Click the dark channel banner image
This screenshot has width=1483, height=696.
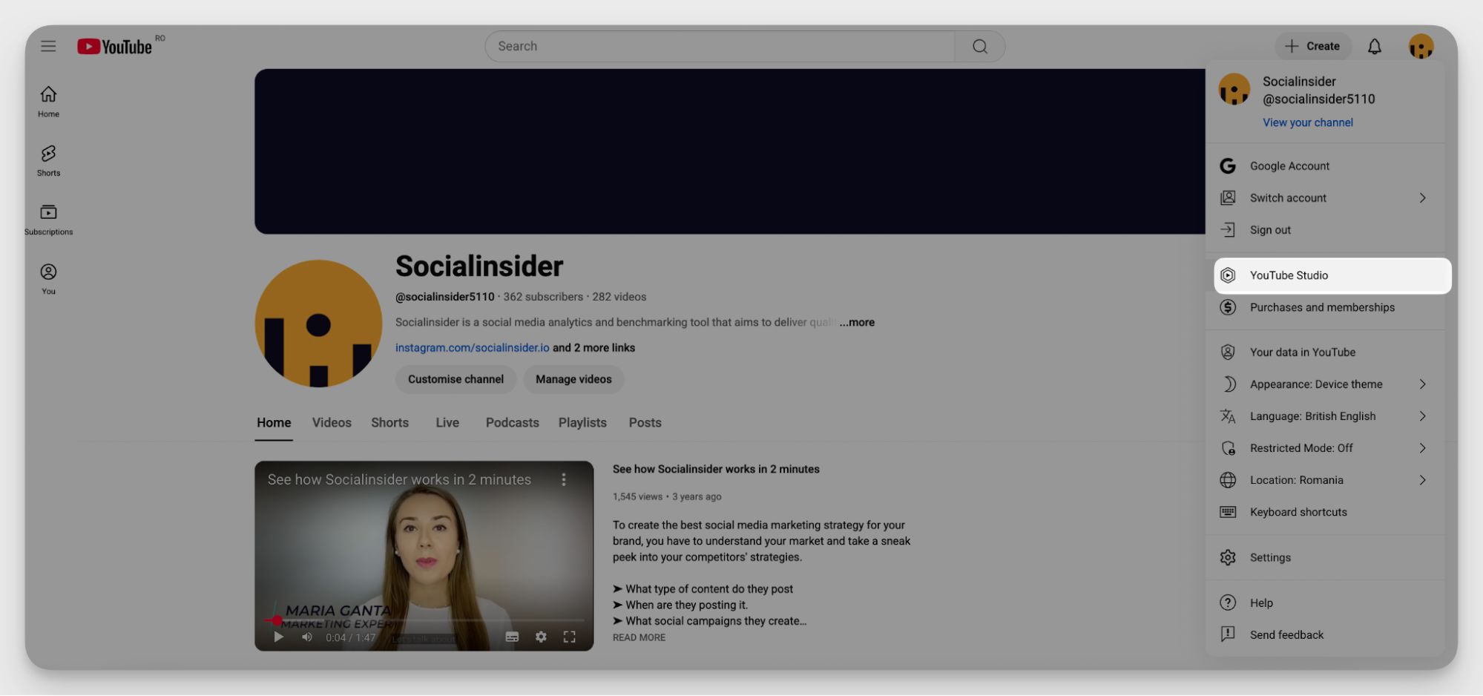(730, 151)
